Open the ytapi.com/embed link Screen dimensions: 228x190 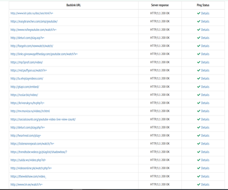tap(25, 87)
